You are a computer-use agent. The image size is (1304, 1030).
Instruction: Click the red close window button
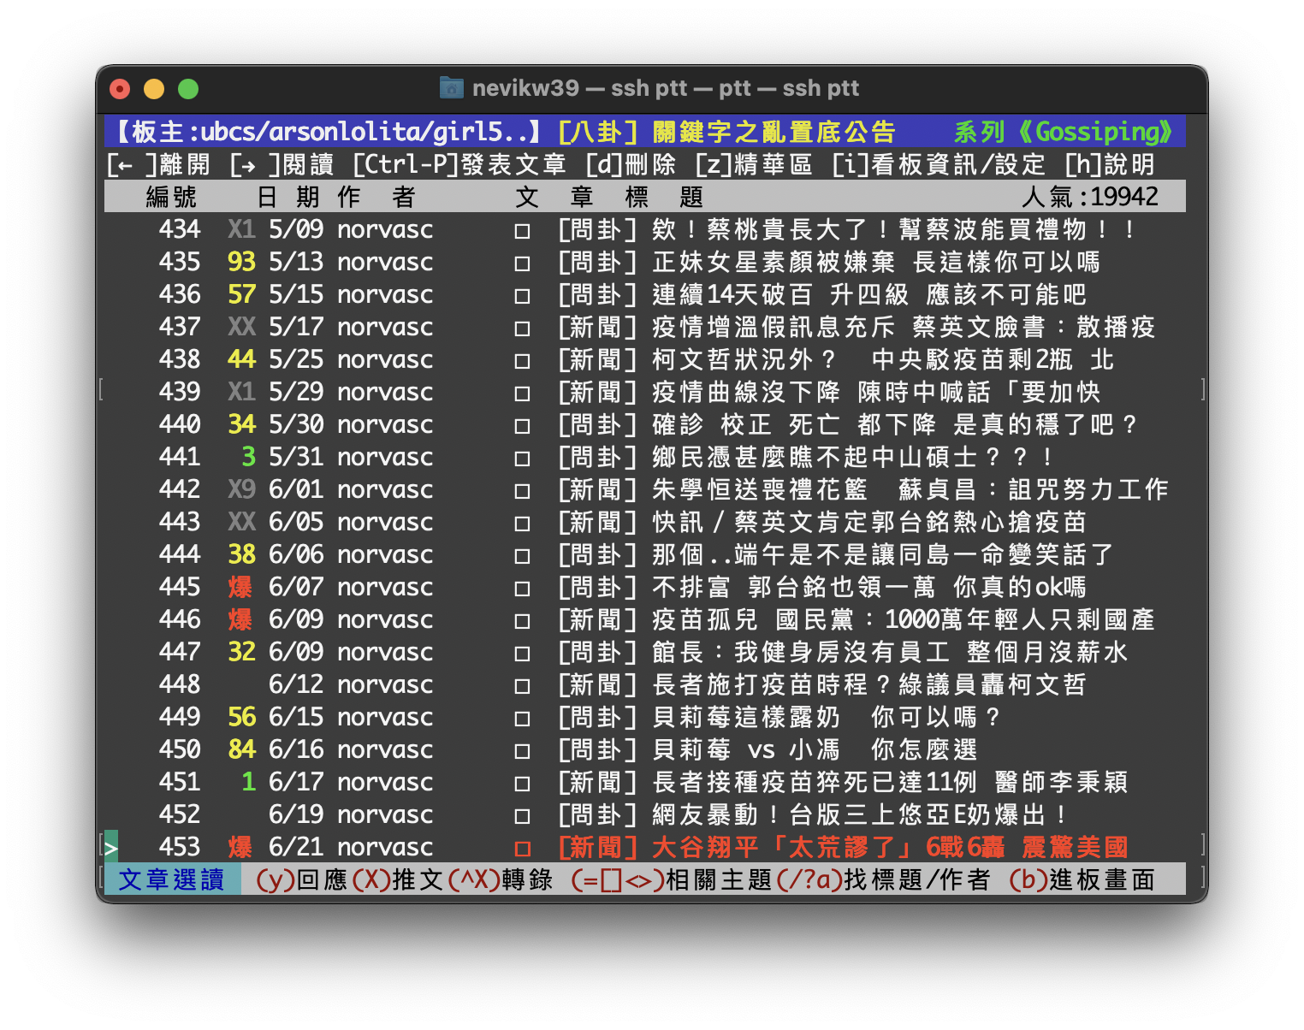pos(120,89)
